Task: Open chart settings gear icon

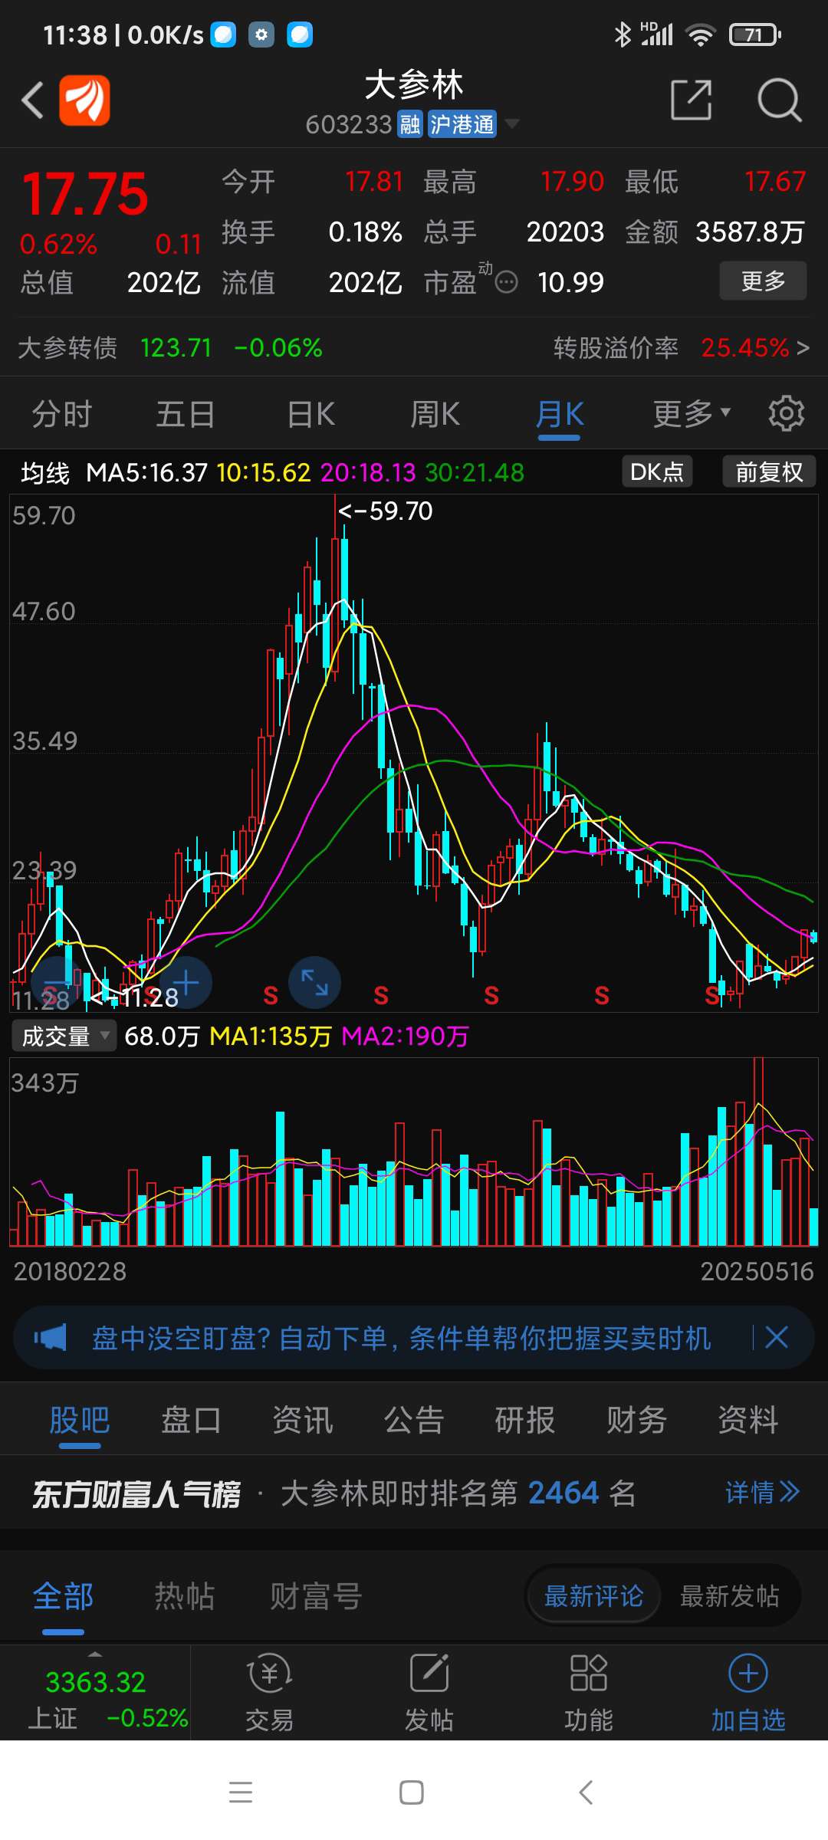Action: (x=786, y=414)
